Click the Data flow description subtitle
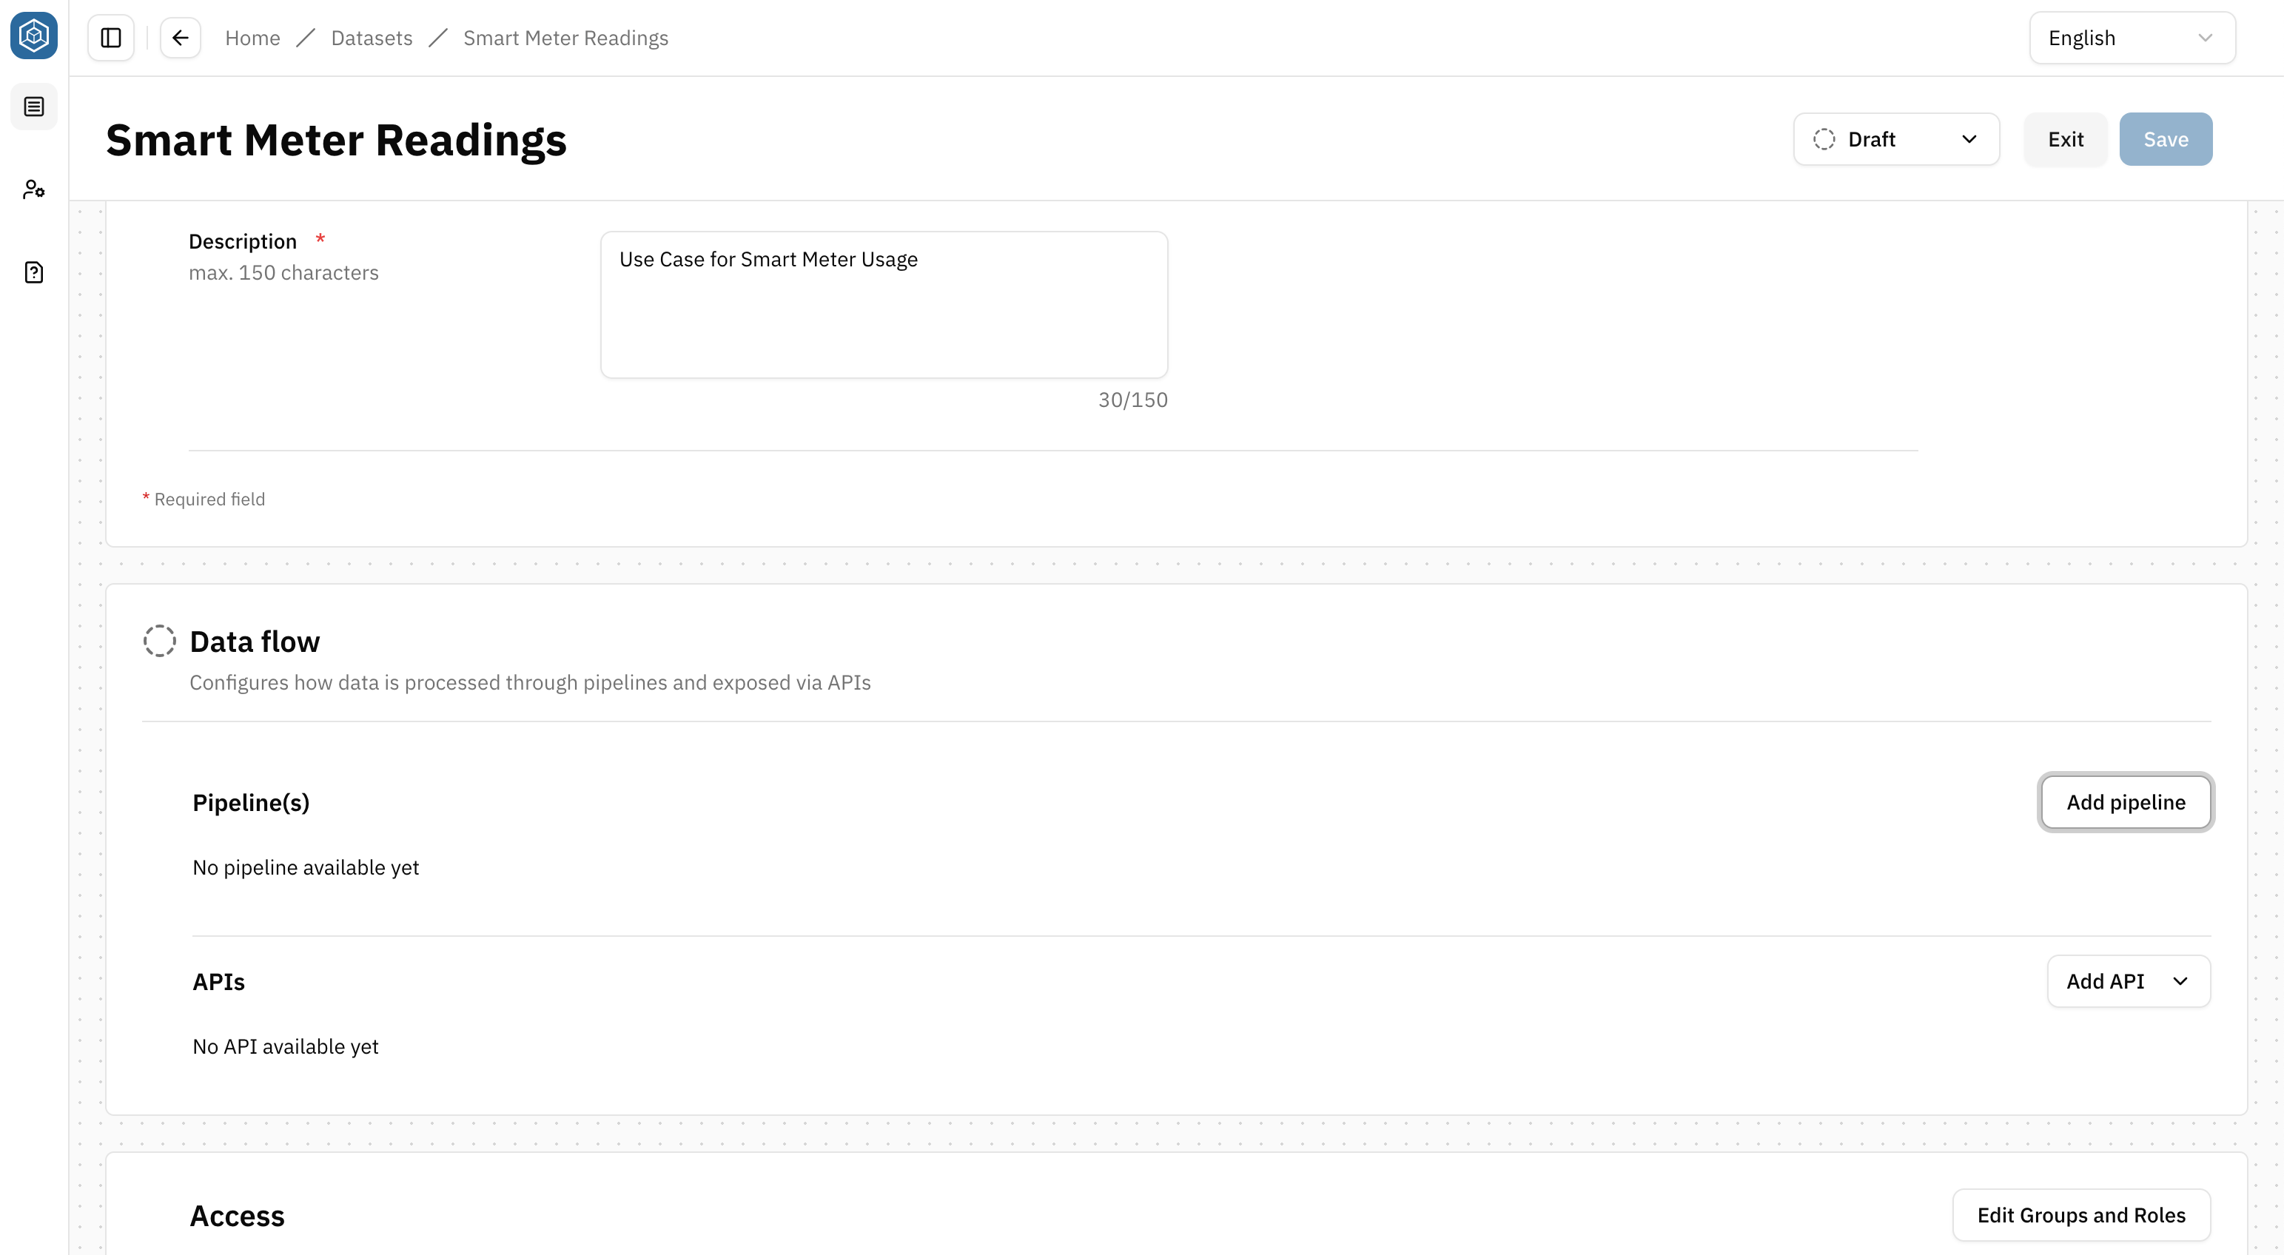Screen dimensions: 2284x1255 [530, 682]
